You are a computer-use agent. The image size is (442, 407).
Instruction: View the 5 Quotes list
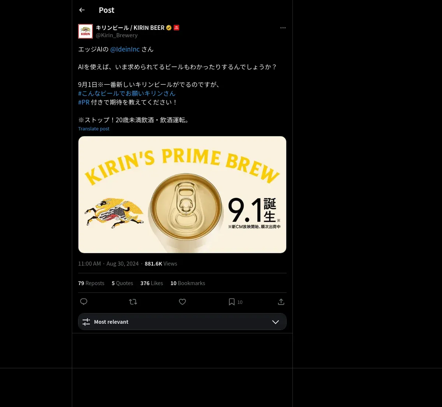pos(122,283)
